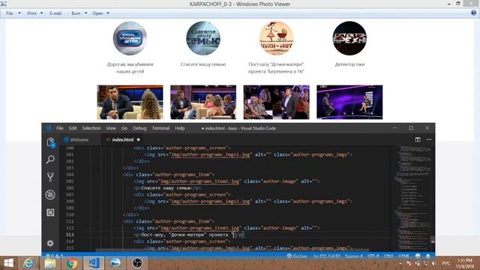The height and width of the screenshot is (270, 480).
Task: Click the 'Спасите нашу семью' caption text
Action: click(x=203, y=64)
